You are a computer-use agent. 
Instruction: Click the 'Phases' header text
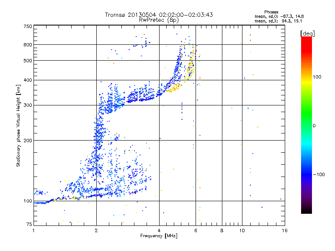(x=271, y=12)
